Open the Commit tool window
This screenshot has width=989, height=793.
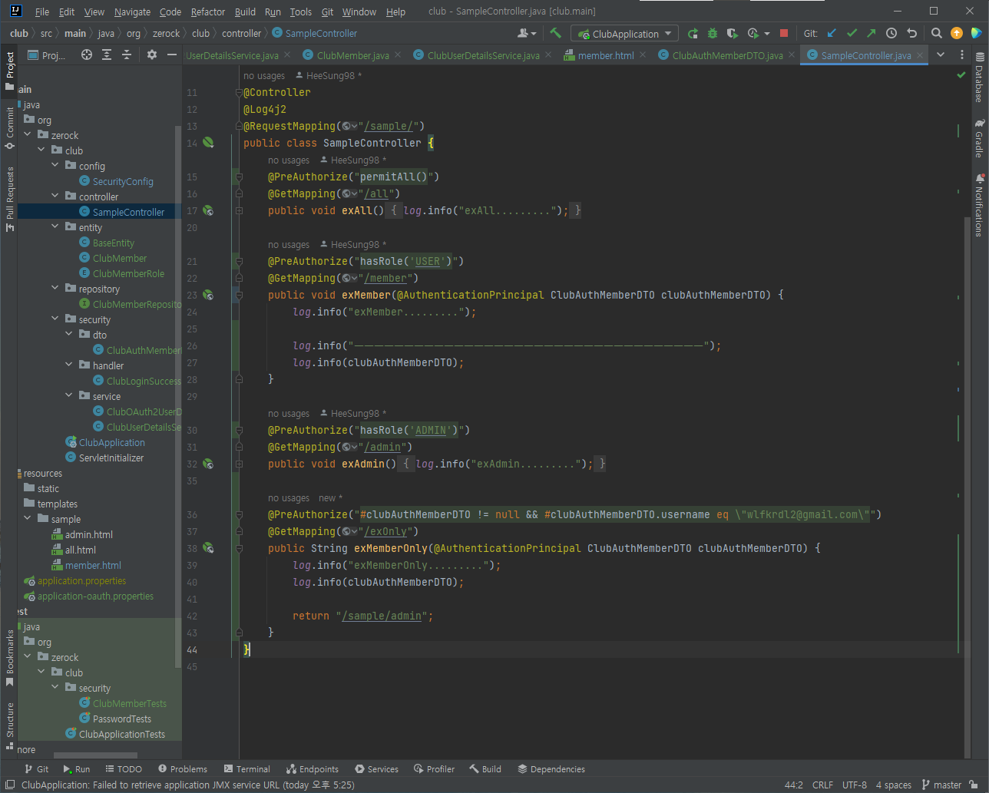tap(10, 128)
